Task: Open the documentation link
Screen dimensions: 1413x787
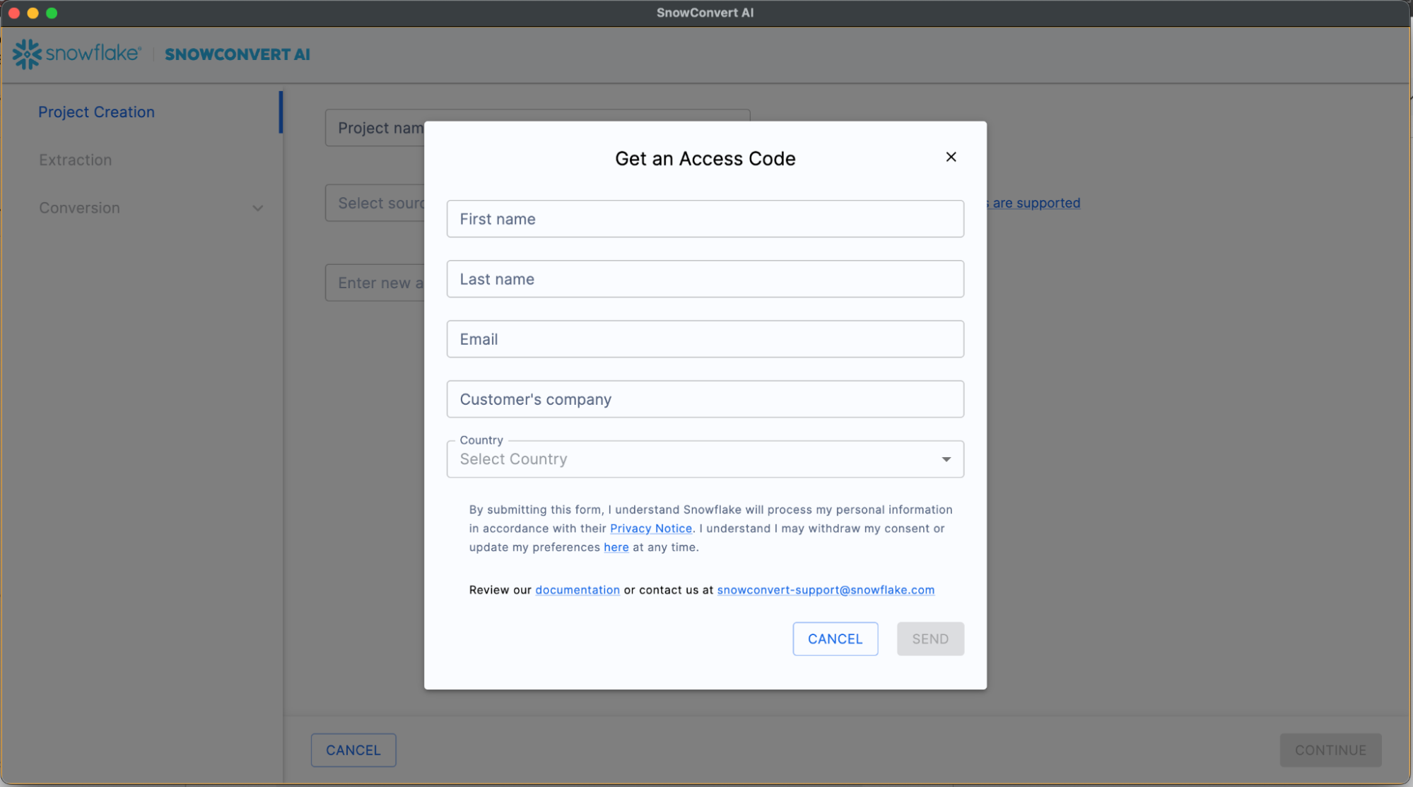Action: pos(577,590)
